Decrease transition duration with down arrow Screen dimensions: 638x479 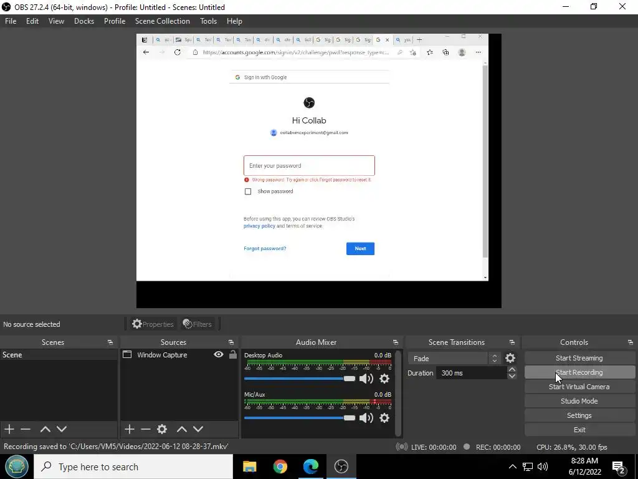(x=512, y=376)
